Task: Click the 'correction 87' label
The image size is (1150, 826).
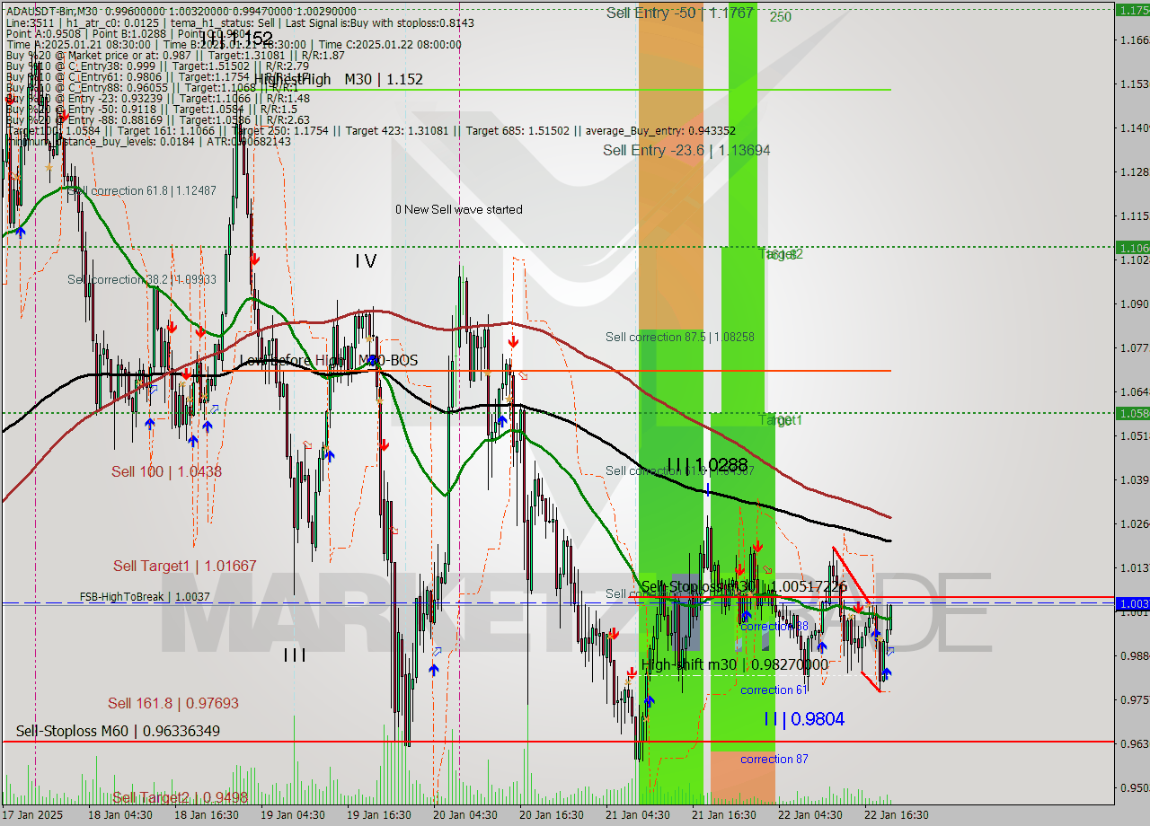Action: pyautogui.click(x=774, y=759)
